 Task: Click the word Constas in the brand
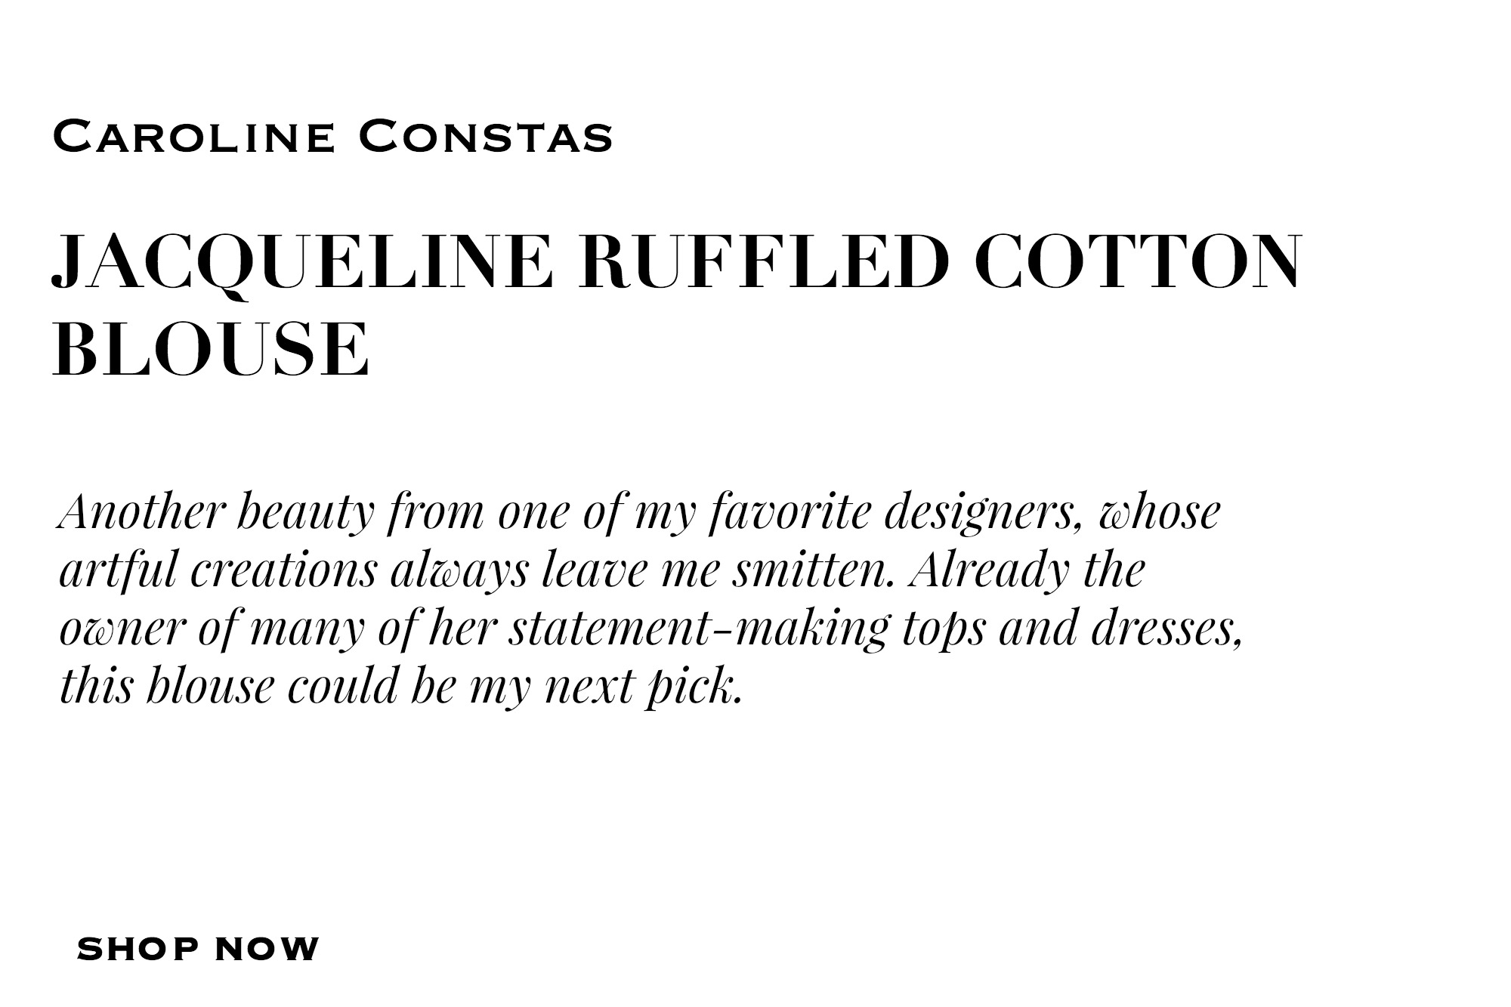tap(485, 137)
